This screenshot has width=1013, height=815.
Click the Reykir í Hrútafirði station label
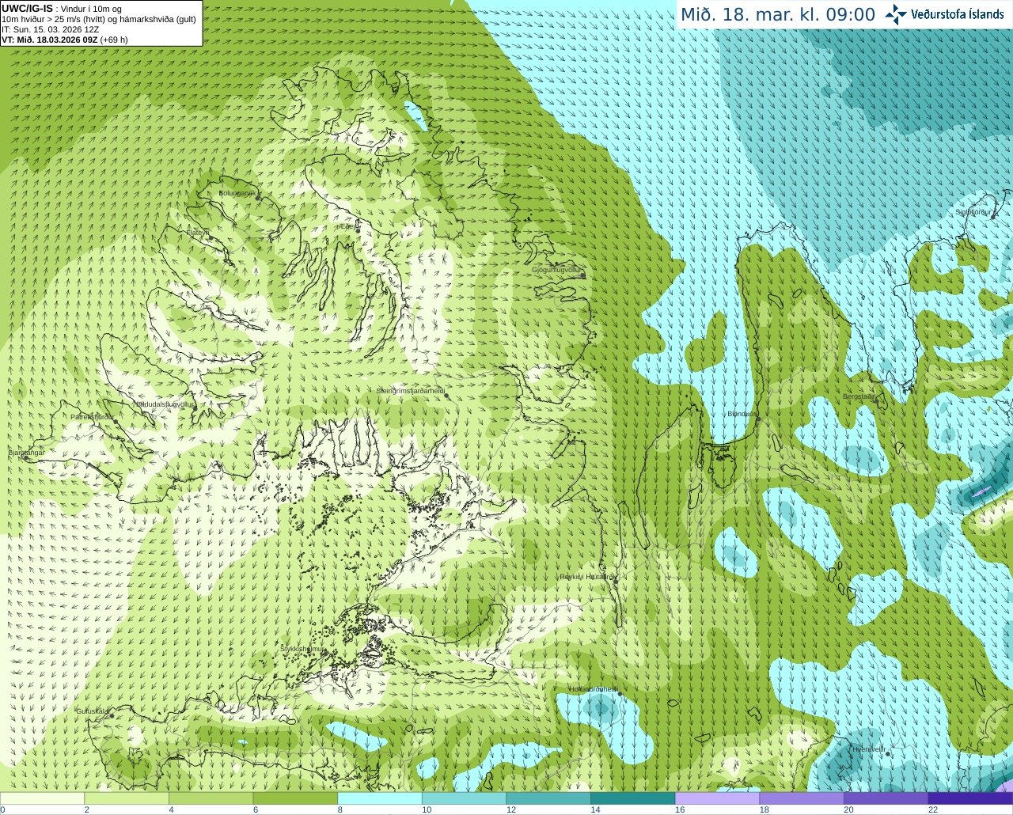588,577
